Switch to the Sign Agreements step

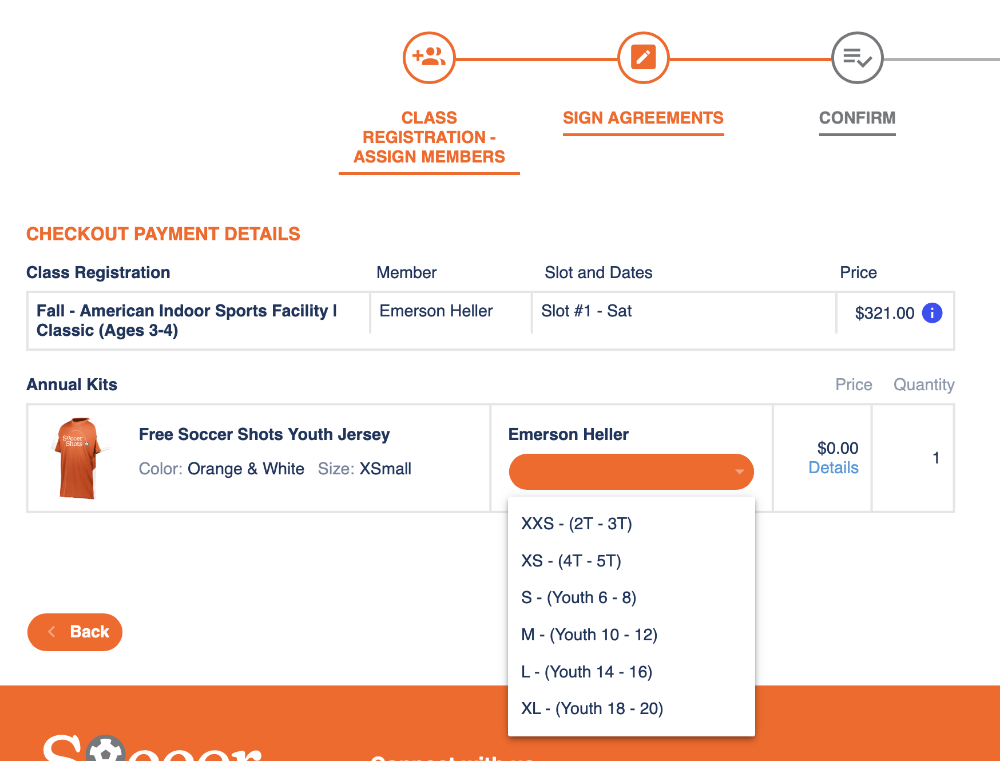pyautogui.click(x=643, y=118)
